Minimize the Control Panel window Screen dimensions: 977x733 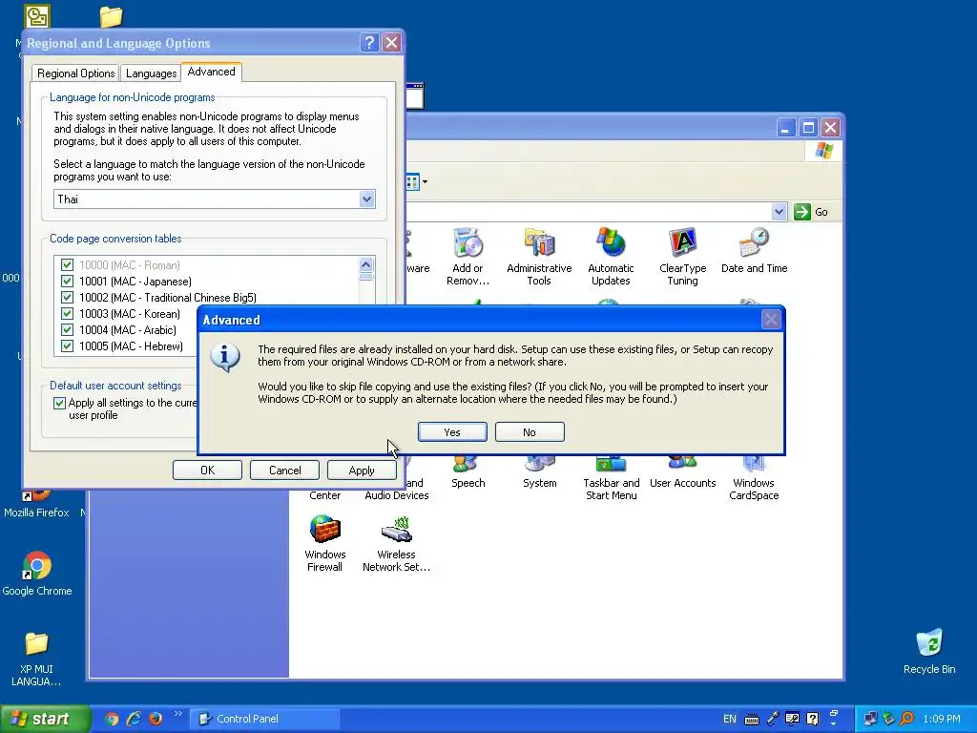pyautogui.click(x=786, y=128)
